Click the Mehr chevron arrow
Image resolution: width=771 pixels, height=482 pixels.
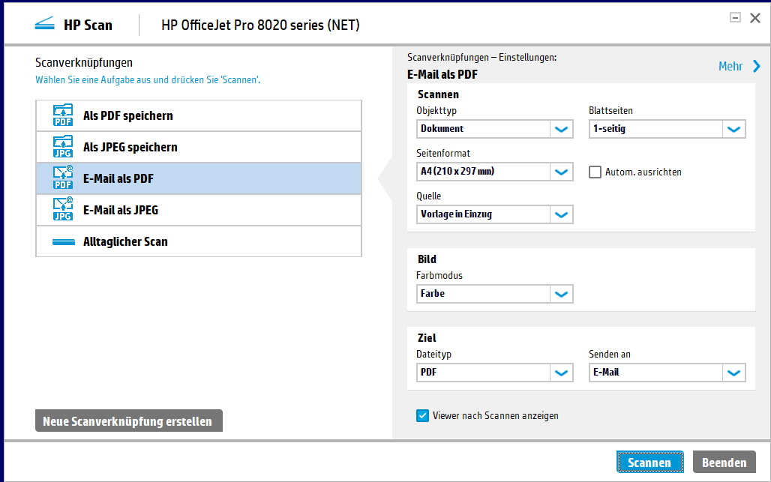[x=757, y=67]
